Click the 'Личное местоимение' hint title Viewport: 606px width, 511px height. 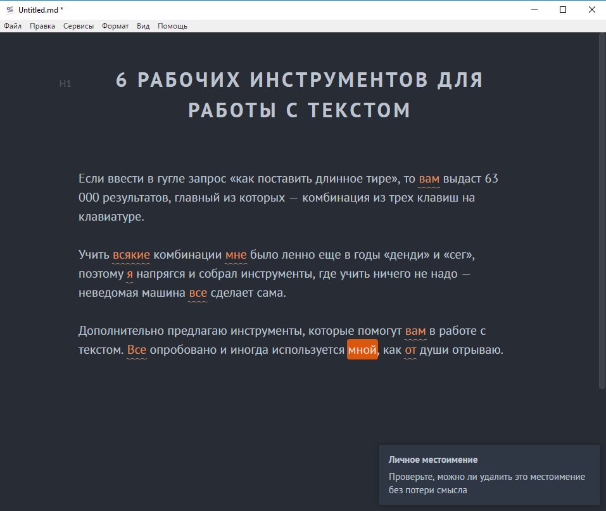[x=433, y=460]
